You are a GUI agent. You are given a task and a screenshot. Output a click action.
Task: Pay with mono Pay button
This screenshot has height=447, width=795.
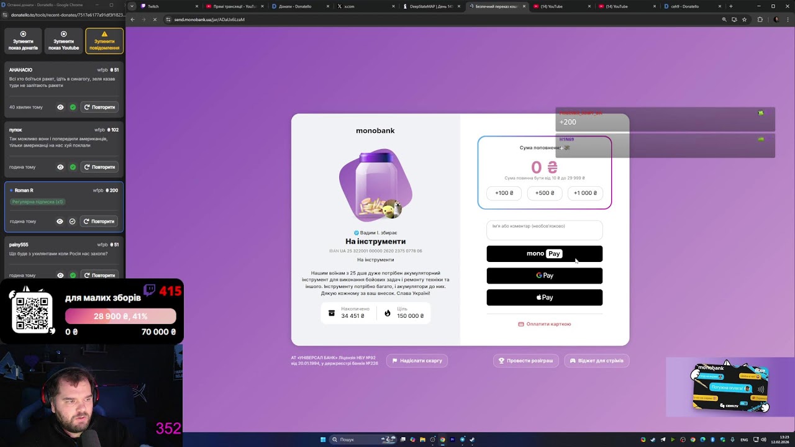pos(545,253)
